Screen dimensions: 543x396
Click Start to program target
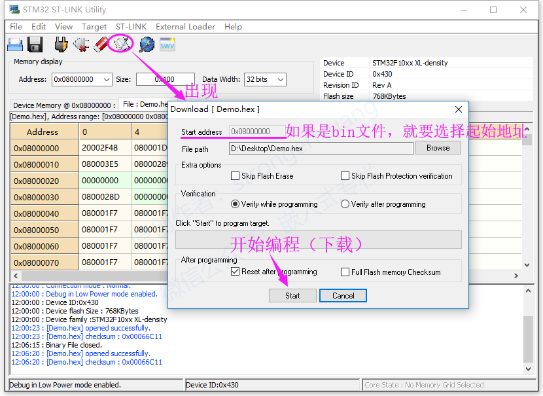point(292,296)
